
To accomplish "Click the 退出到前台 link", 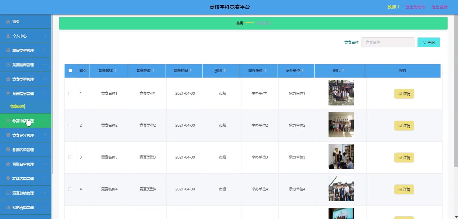I will (x=415, y=7).
